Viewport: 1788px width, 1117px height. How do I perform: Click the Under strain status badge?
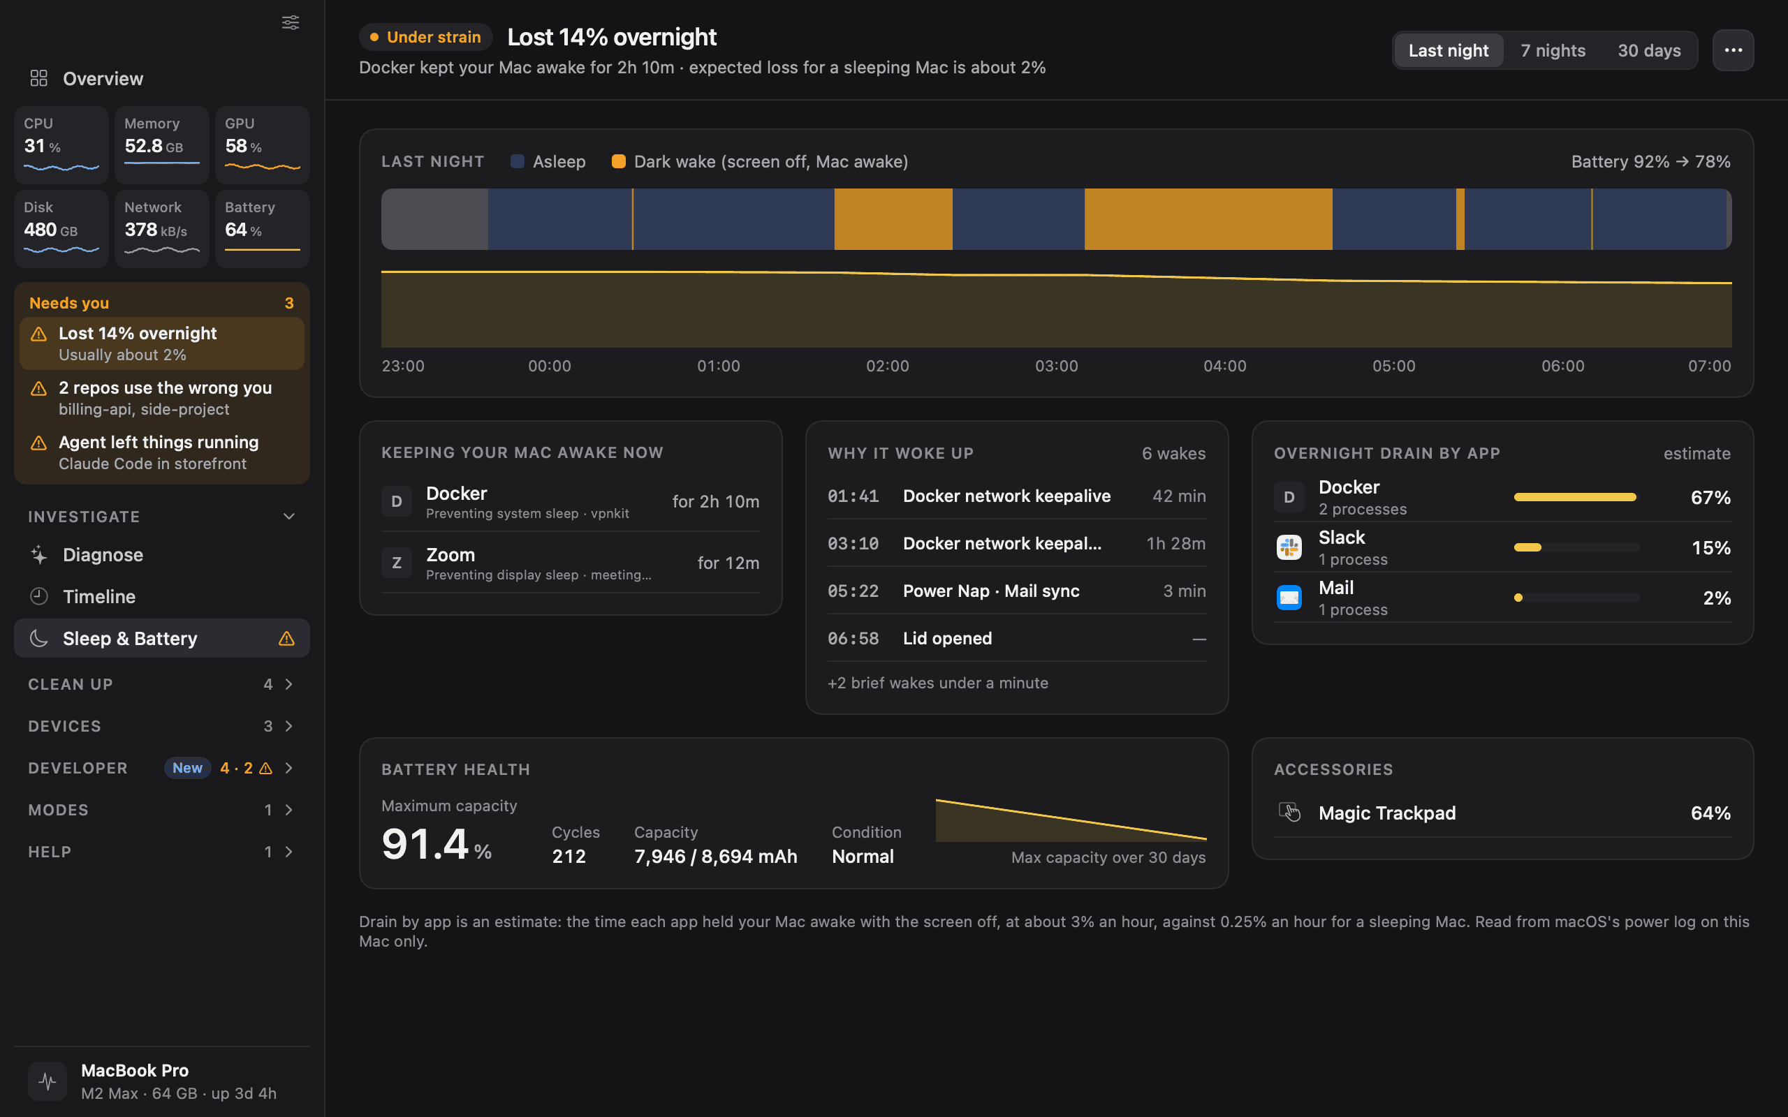tap(425, 37)
